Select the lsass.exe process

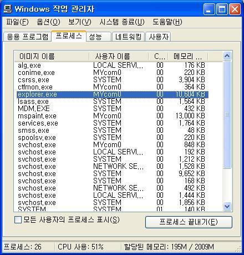click(x=113, y=102)
